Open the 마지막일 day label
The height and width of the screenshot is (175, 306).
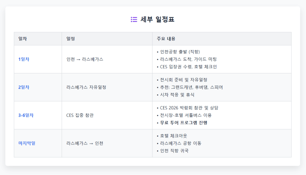click(27, 143)
